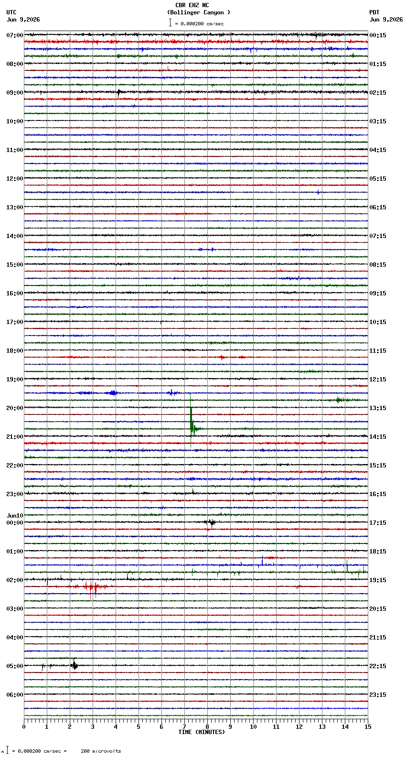This screenshot has width=406, height=757.
Task: Click the '20:00' UTC time label
Action: point(15,408)
